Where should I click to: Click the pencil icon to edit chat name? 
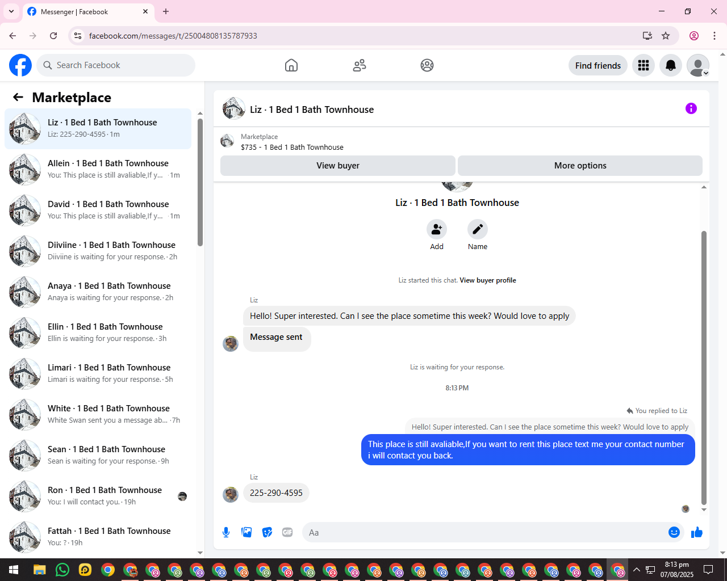pos(478,229)
